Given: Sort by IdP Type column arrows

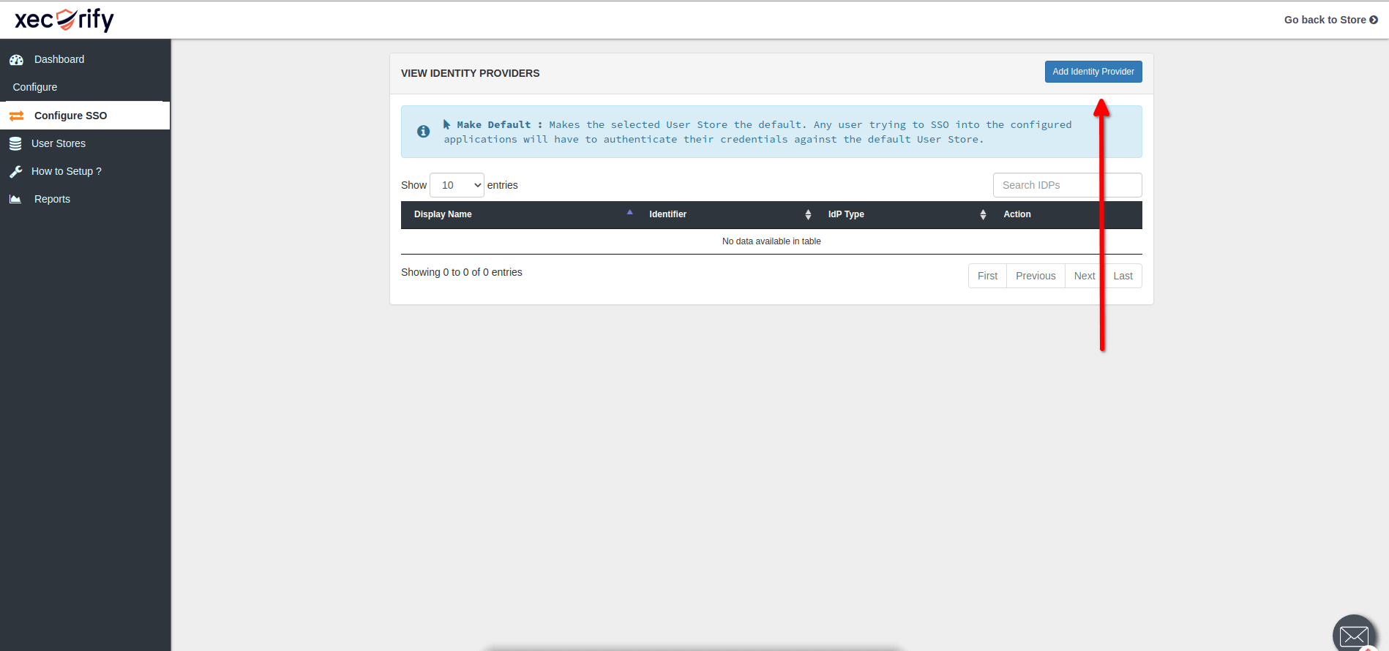Looking at the screenshot, I should click(983, 214).
